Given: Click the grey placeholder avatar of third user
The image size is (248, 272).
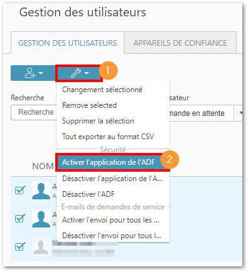Looking at the screenshot, I should [x=41, y=247].
